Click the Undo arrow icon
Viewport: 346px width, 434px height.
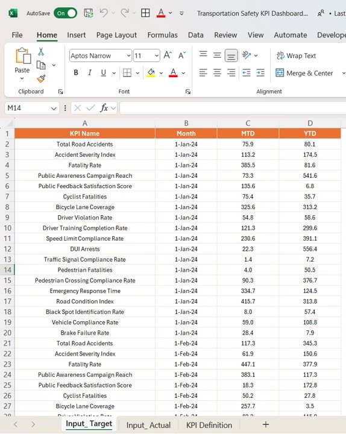[104, 13]
